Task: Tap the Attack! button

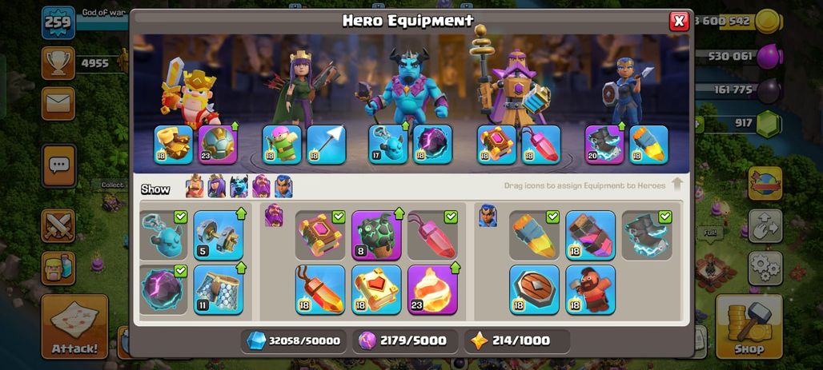Action: point(74,327)
